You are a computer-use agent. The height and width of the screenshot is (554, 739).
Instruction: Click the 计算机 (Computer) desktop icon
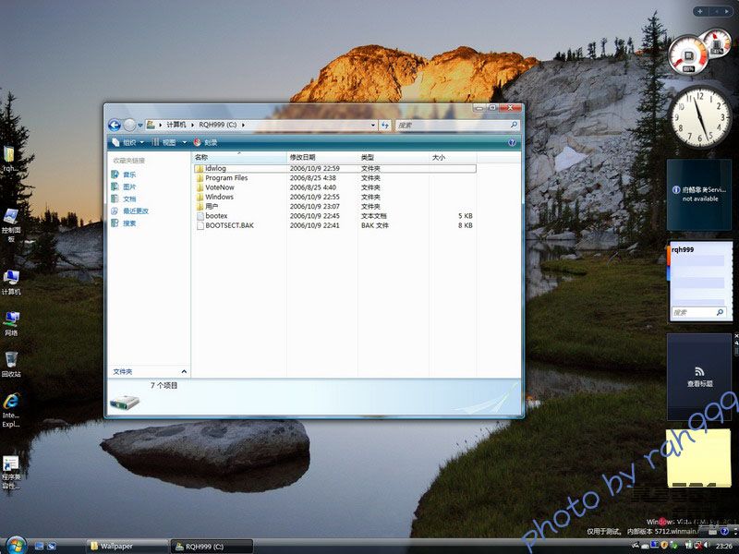coord(11,283)
